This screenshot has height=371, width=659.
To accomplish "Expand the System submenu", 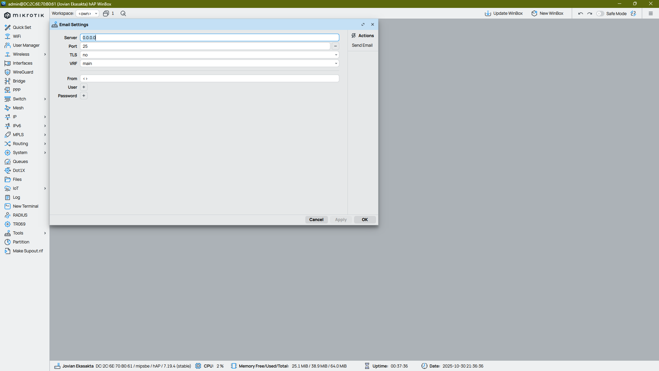I will click(x=45, y=153).
